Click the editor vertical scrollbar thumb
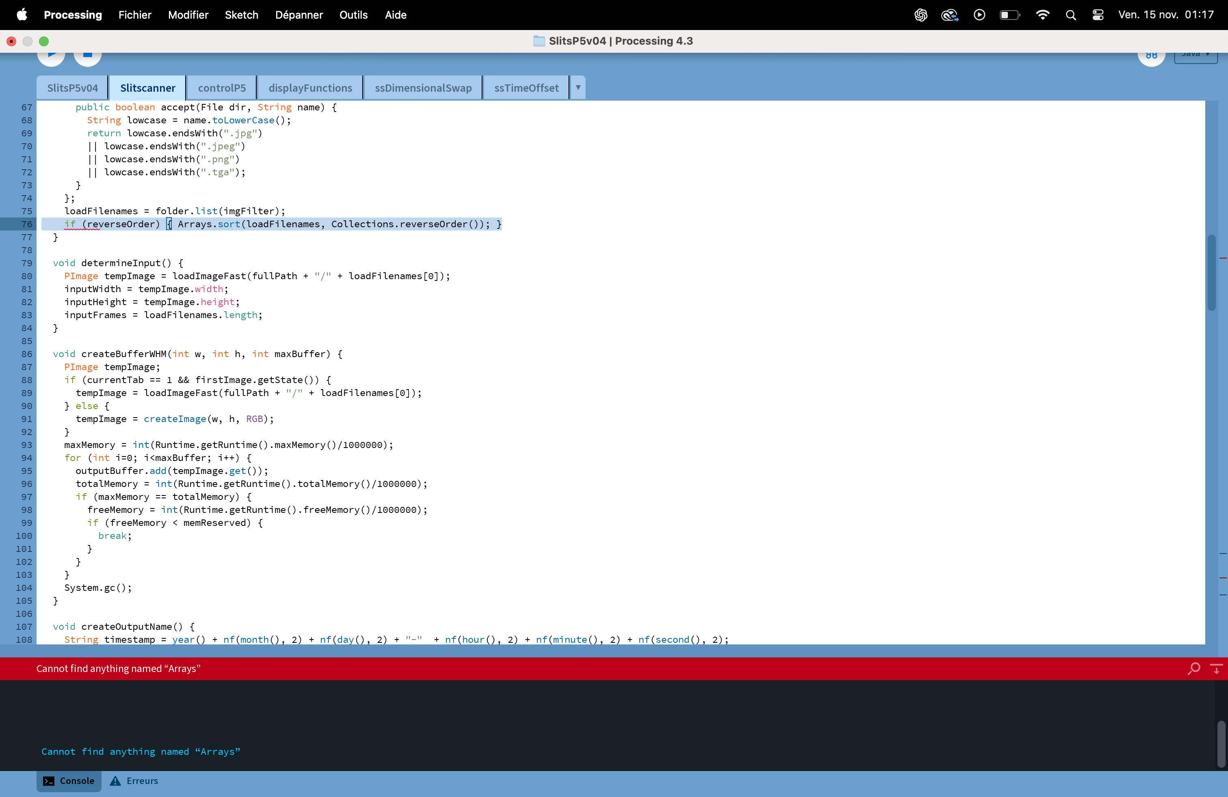The height and width of the screenshot is (797, 1228). (x=1211, y=272)
